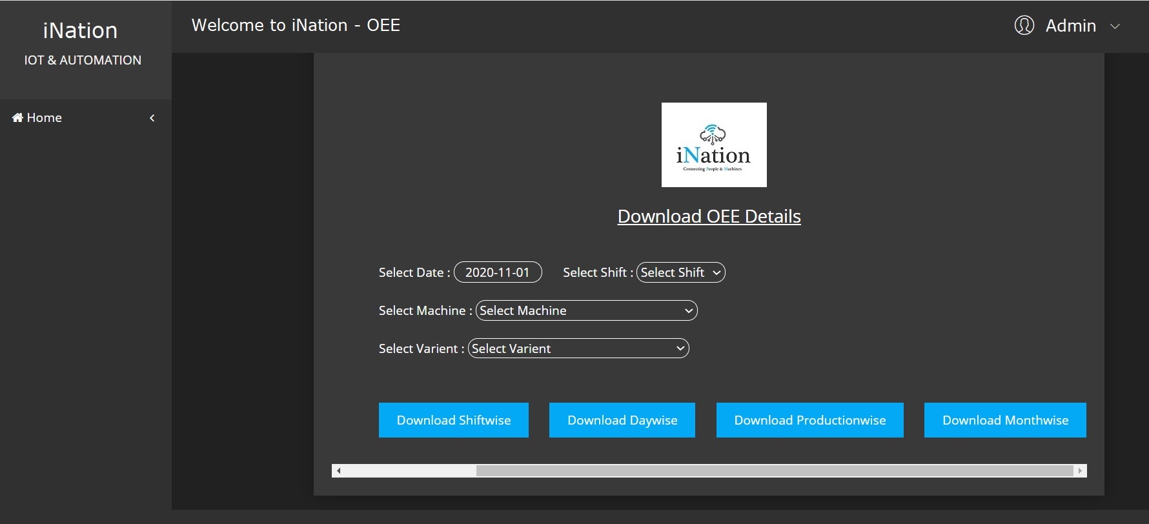Click the Download OEE Details heading link
Viewport: 1149px width, 524px height.
(709, 216)
